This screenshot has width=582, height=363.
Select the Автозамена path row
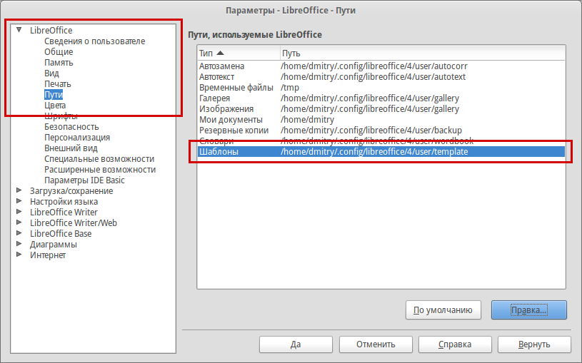[381, 66]
